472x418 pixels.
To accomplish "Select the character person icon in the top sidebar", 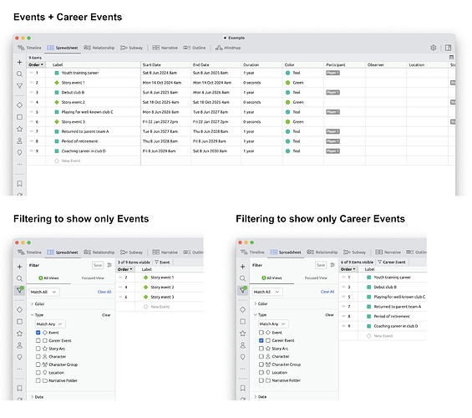I will coord(19,140).
